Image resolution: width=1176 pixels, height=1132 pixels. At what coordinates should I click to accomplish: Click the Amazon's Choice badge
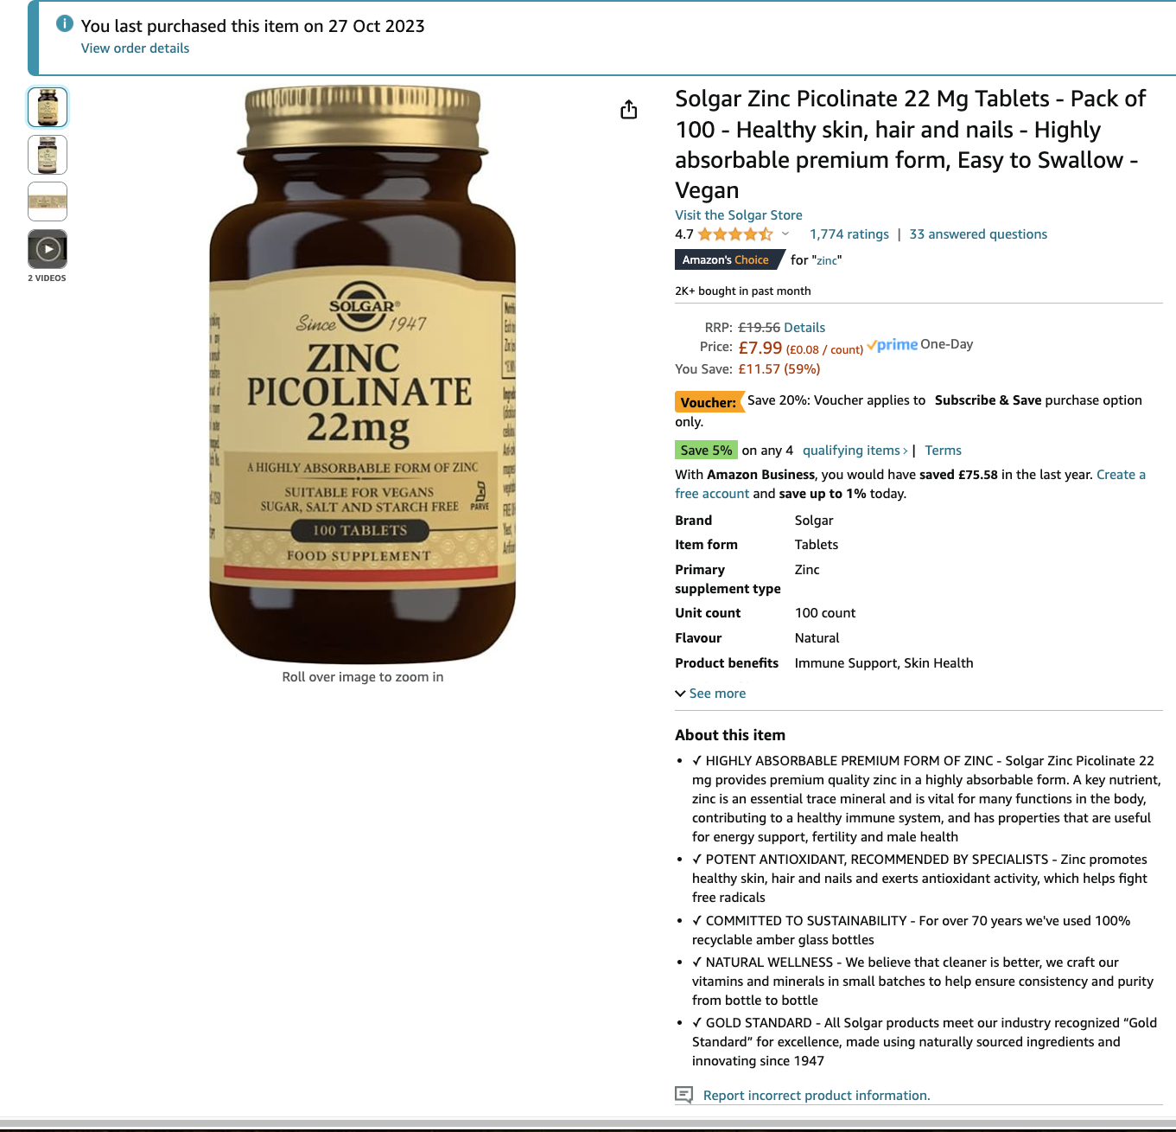tap(729, 259)
